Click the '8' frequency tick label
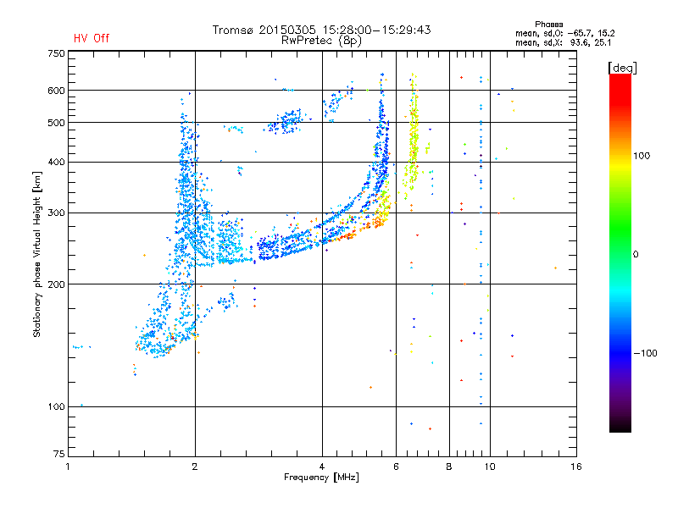The height and width of the screenshot is (508, 678). point(449,467)
